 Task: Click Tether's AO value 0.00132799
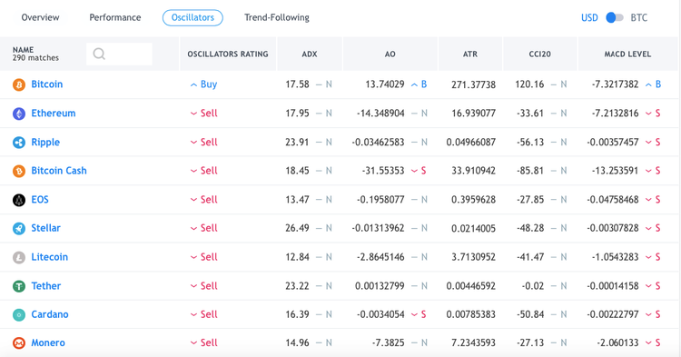pos(380,286)
